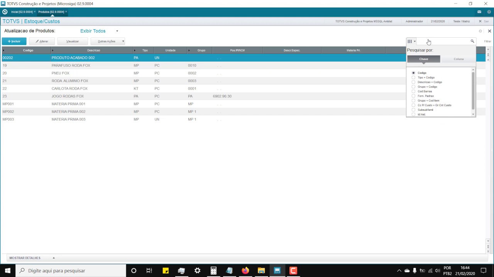Image resolution: width=494 pixels, height=277 pixels.
Task: Click the column layout icon in the search box
Action: [409, 41]
